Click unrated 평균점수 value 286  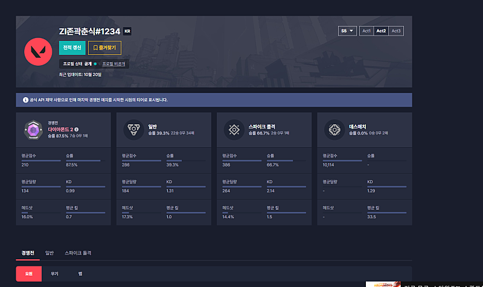[126, 165]
